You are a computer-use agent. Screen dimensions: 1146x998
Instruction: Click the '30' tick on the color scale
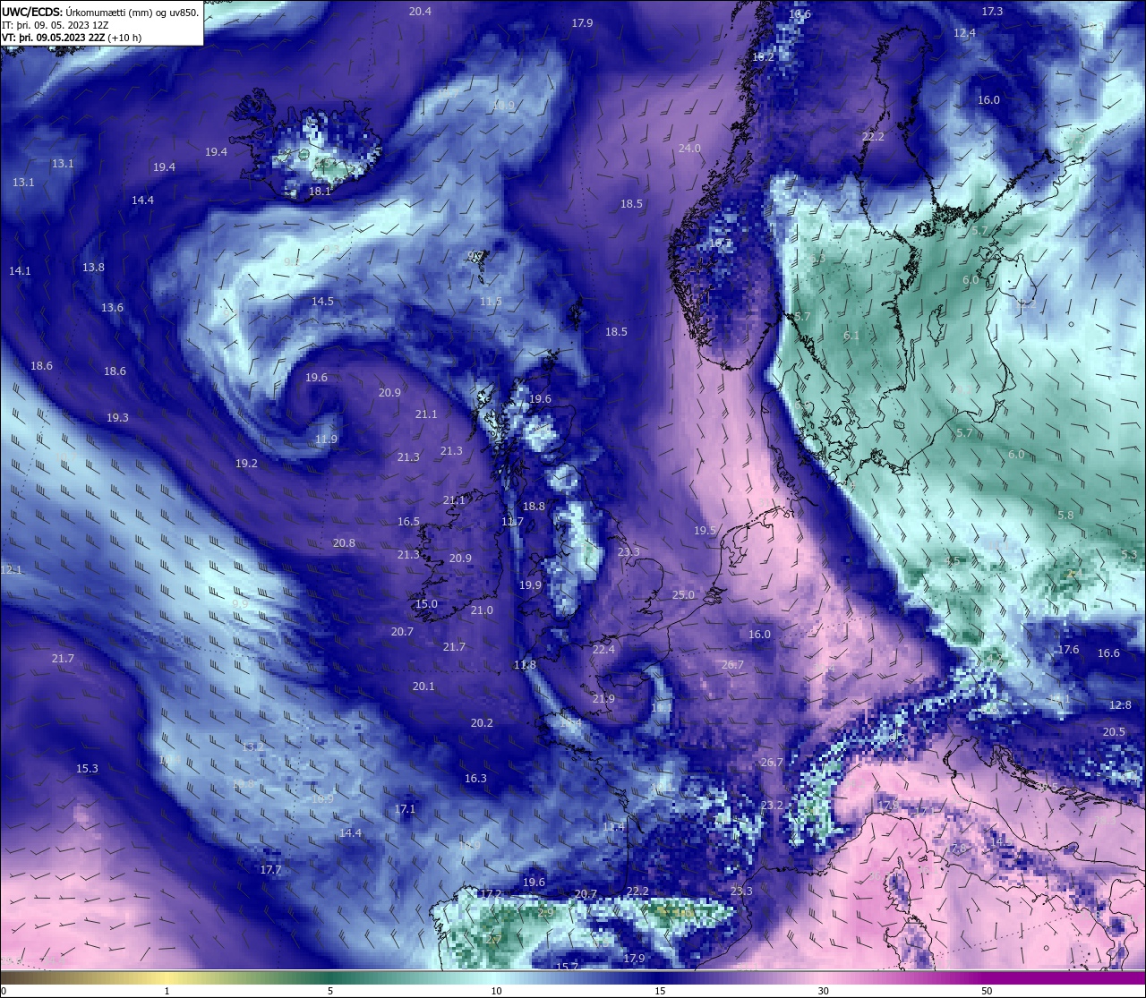pos(823,991)
